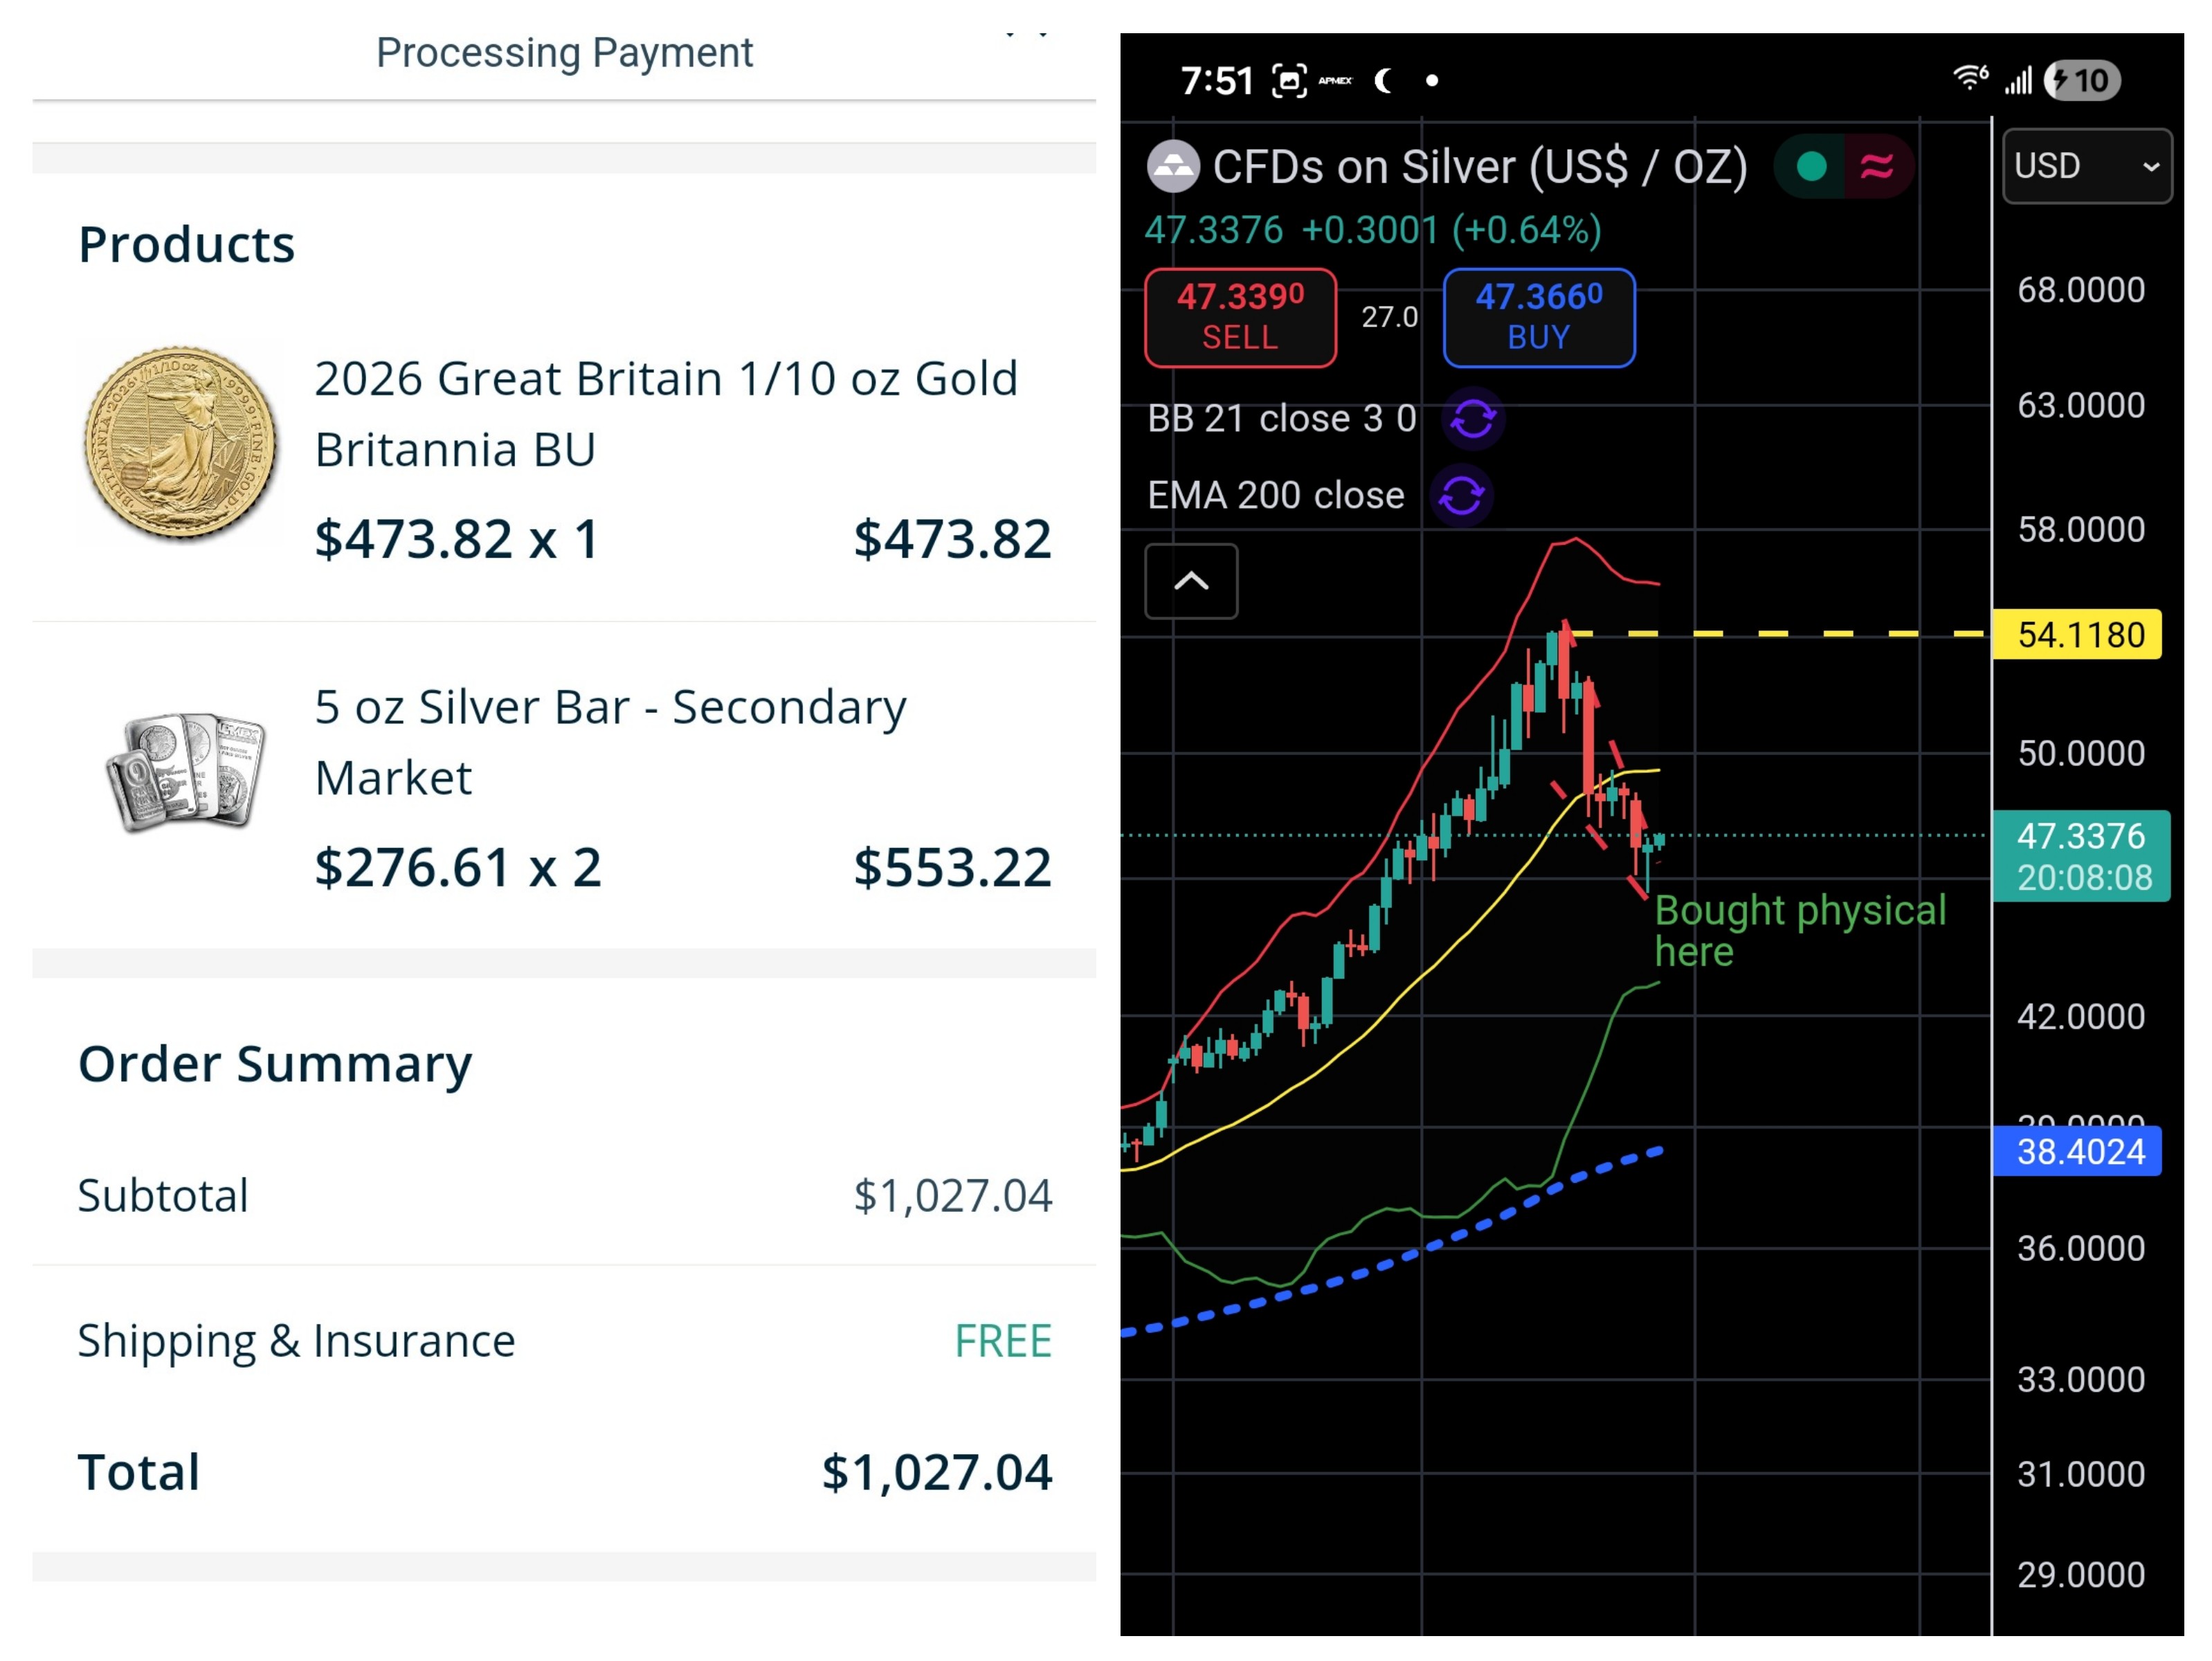This screenshot has width=2212, height=1661.
Task: Tap the screenshot icon in status bar
Action: tap(1289, 81)
